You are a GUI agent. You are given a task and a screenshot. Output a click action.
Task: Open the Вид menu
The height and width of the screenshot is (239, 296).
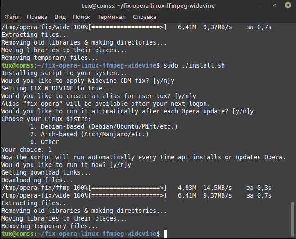pyautogui.click(x=60, y=17)
